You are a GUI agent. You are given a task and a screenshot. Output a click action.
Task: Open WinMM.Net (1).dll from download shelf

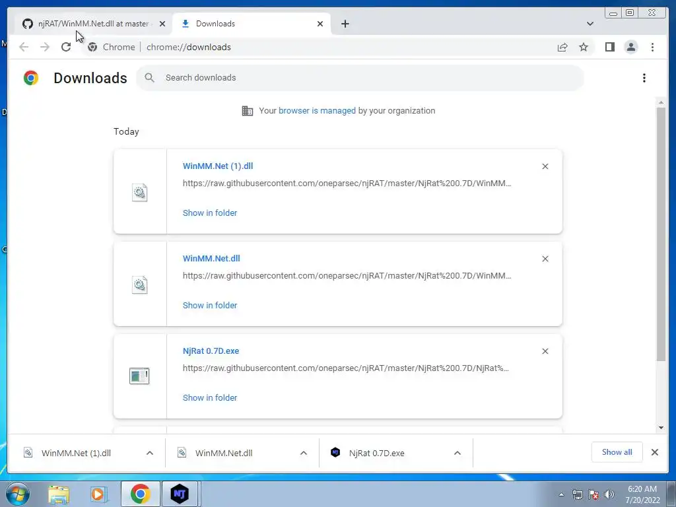click(x=75, y=453)
